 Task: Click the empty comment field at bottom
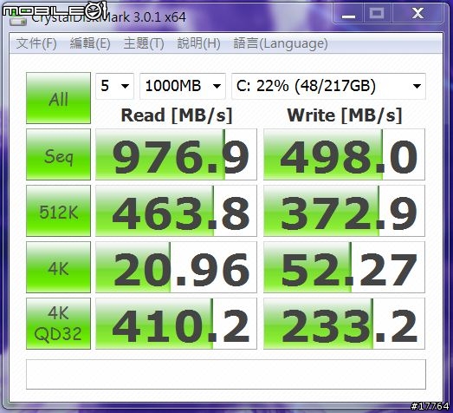pos(226,374)
